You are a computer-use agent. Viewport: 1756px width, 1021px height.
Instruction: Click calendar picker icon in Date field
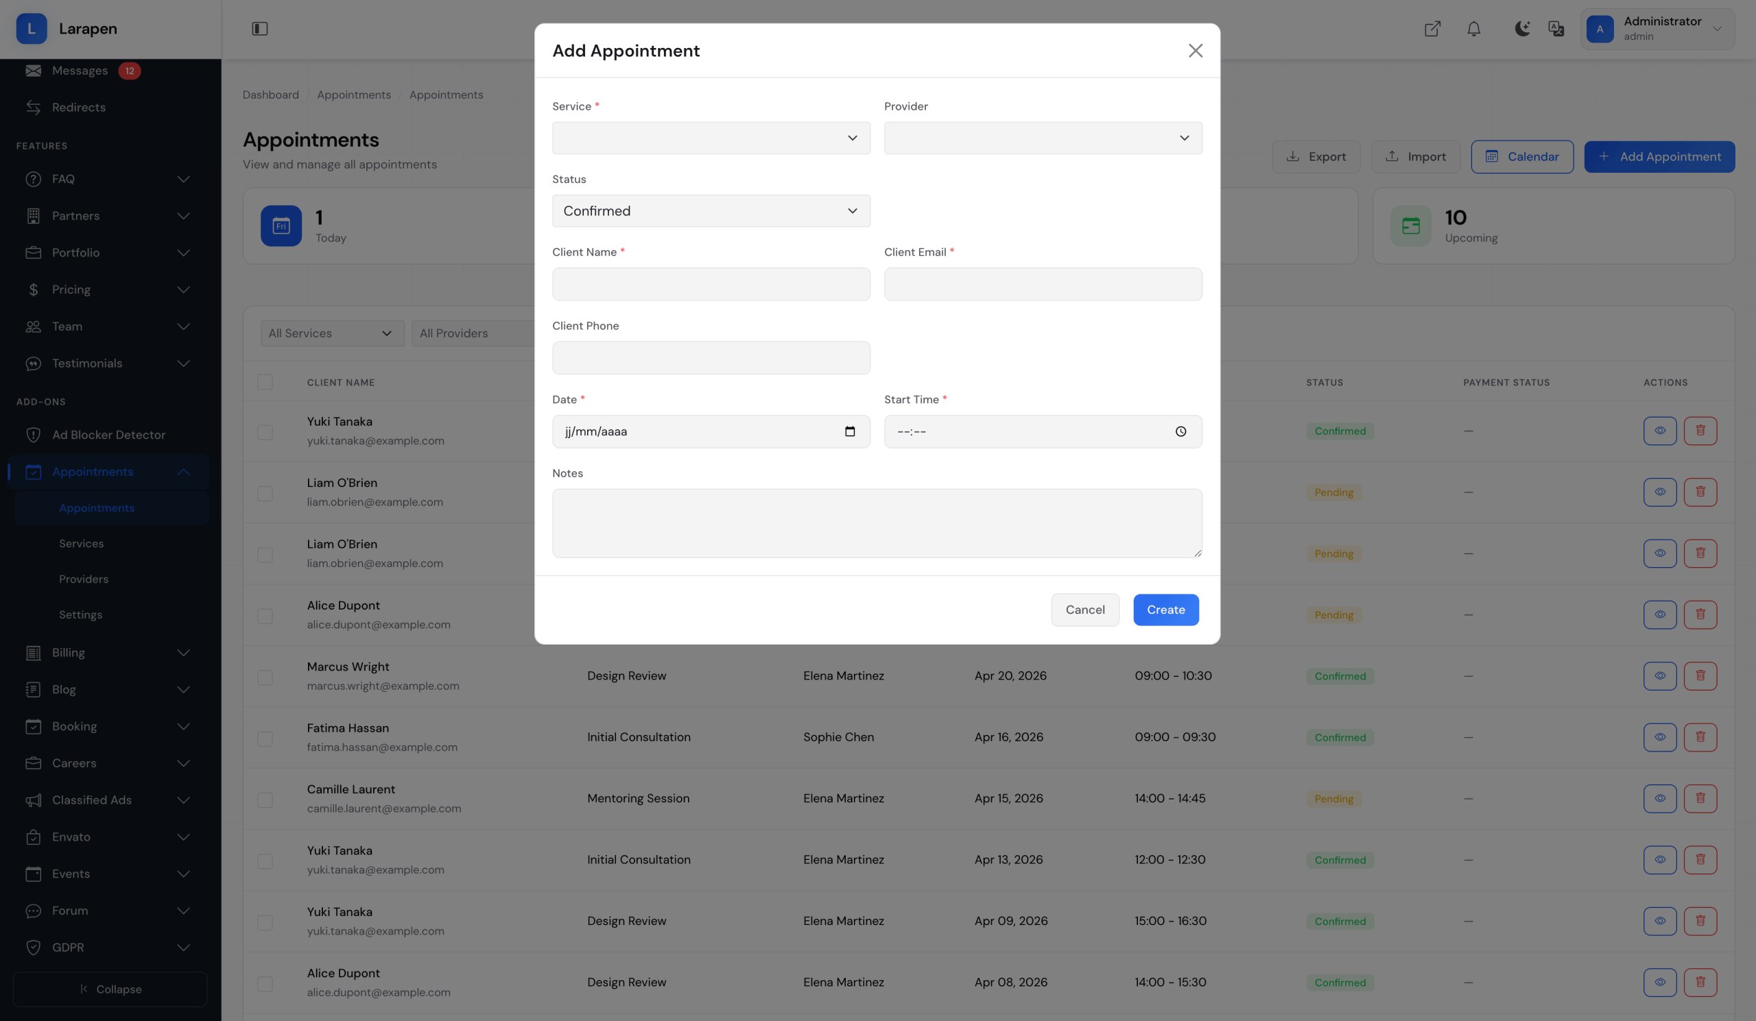pos(849,432)
